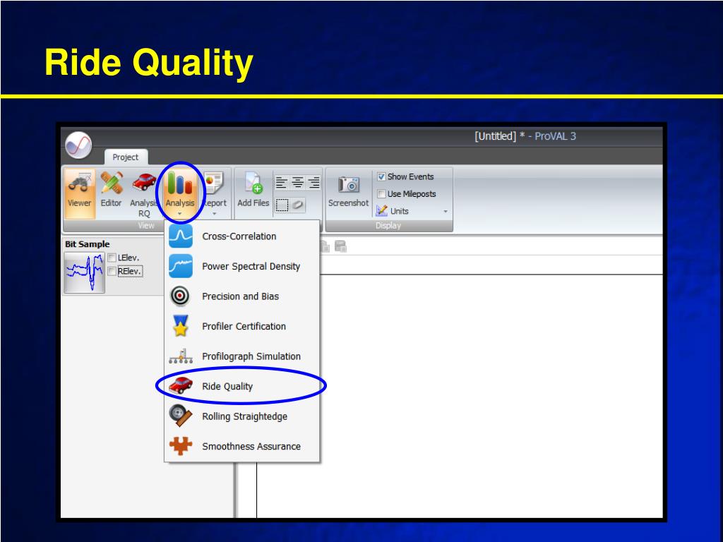Uncheck the Show Events checkbox
Viewport: 723px width, 542px height.
tap(381, 176)
